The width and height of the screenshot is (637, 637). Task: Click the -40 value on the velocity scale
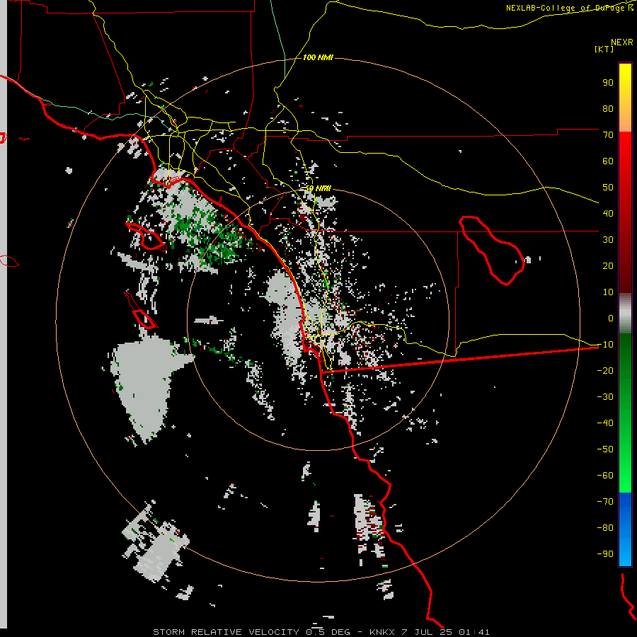(605, 423)
